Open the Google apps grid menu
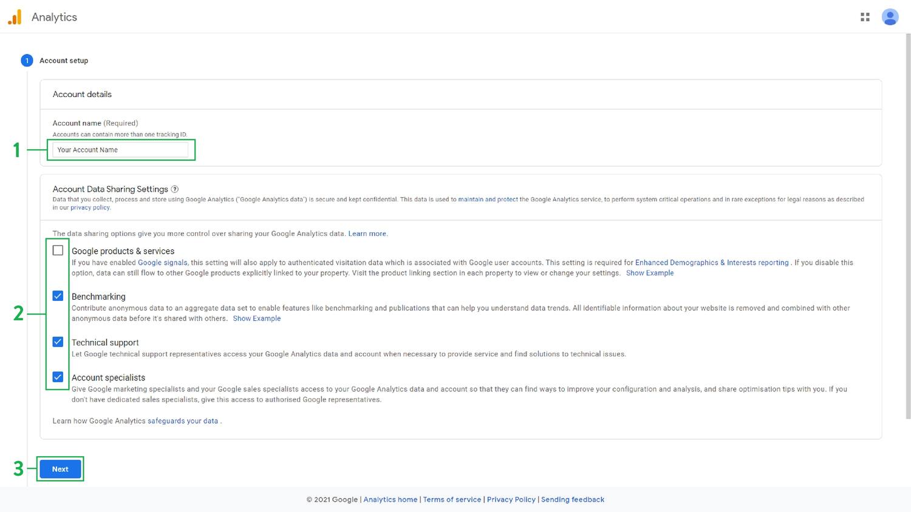The height and width of the screenshot is (512, 911). pyautogui.click(x=865, y=17)
